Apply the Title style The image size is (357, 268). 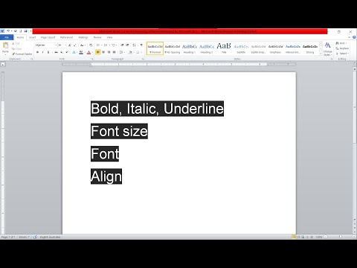pyautogui.click(x=224, y=48)
